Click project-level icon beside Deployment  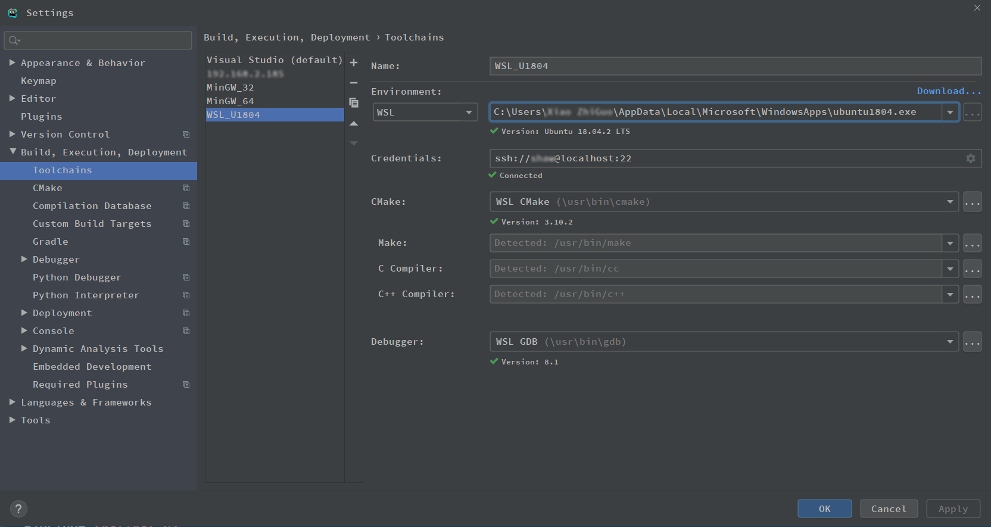tap(186, 313)
